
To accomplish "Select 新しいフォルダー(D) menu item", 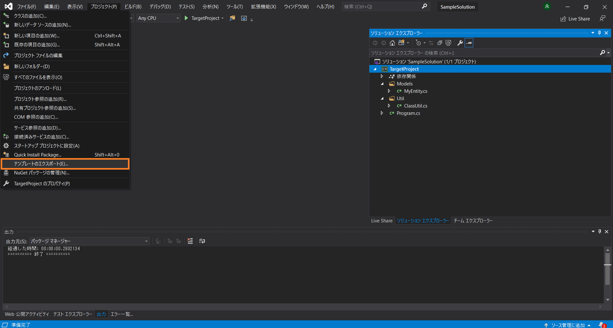I will [65, 66].
